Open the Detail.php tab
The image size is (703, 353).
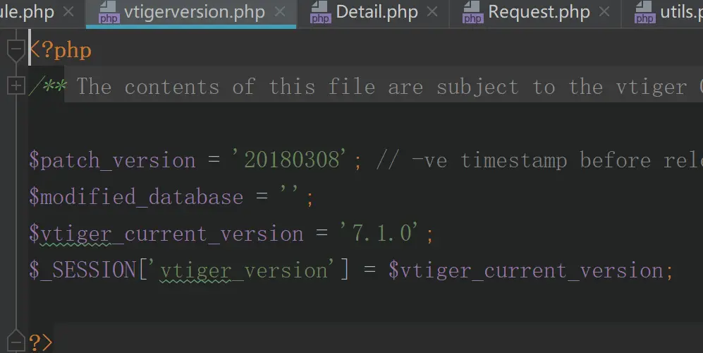tap(377, 12)
